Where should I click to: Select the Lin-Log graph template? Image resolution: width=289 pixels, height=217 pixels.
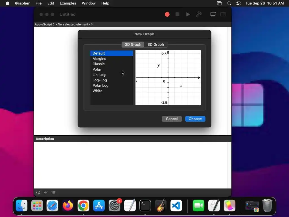(x=111, y=75)
